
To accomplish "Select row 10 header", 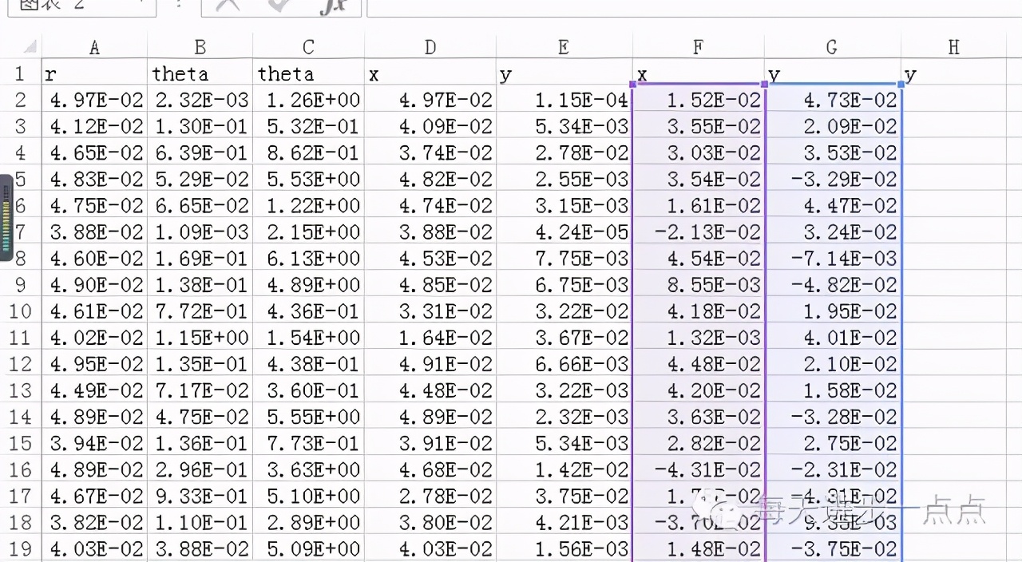I will click(21, 311).
